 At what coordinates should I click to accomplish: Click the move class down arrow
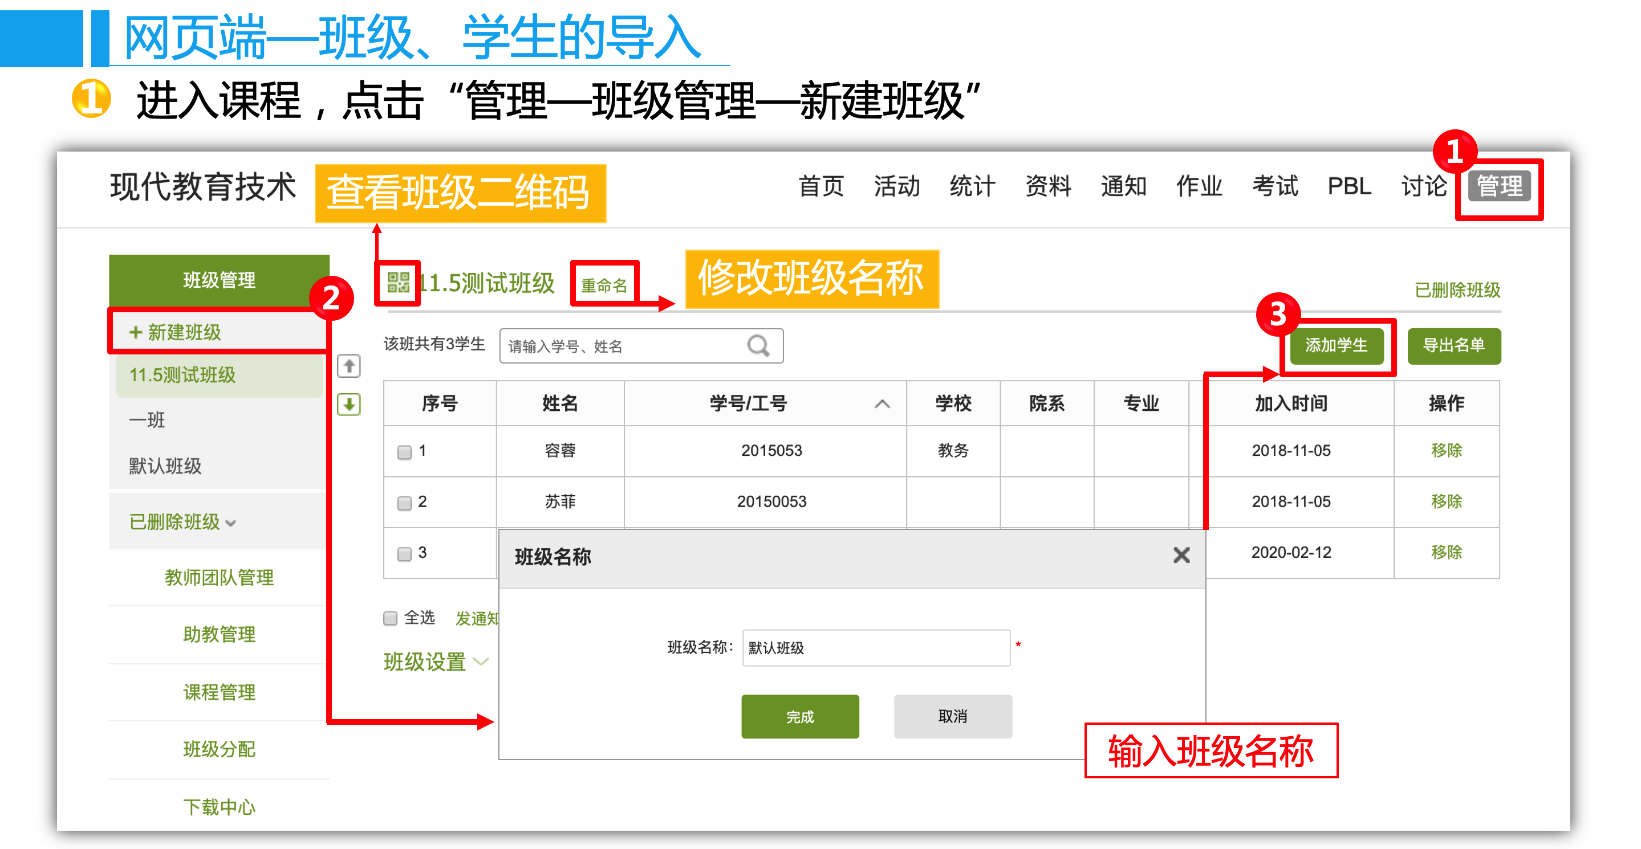click(348, 404)
